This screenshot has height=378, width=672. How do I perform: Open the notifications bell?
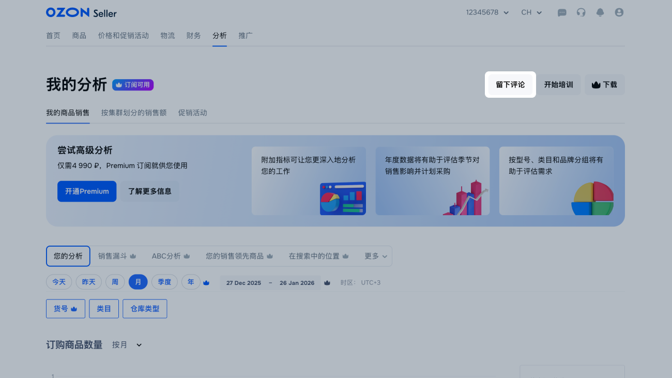(600, 12)
